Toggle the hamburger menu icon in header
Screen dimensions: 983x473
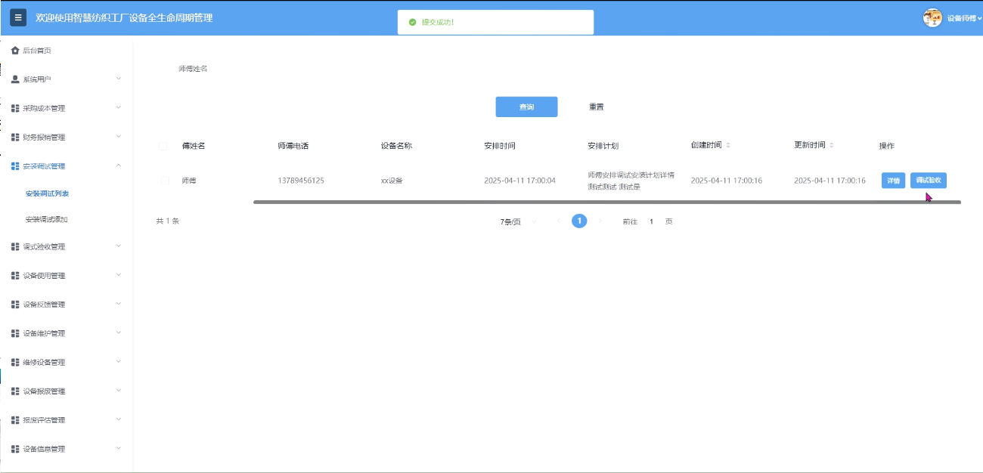click(19, 17)
